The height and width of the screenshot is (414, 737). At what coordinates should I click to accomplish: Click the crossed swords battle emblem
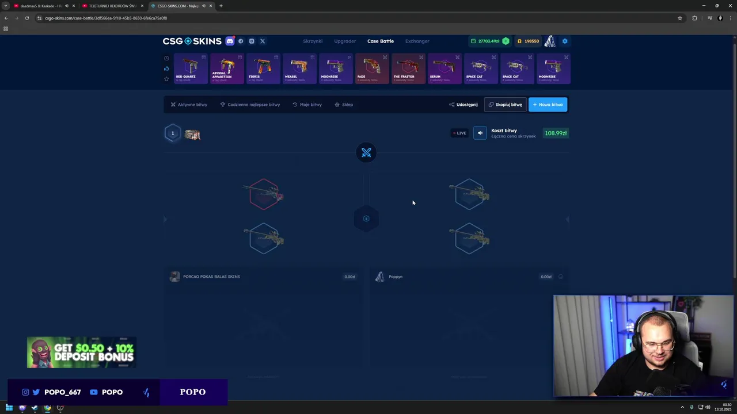tap(366, 152)
